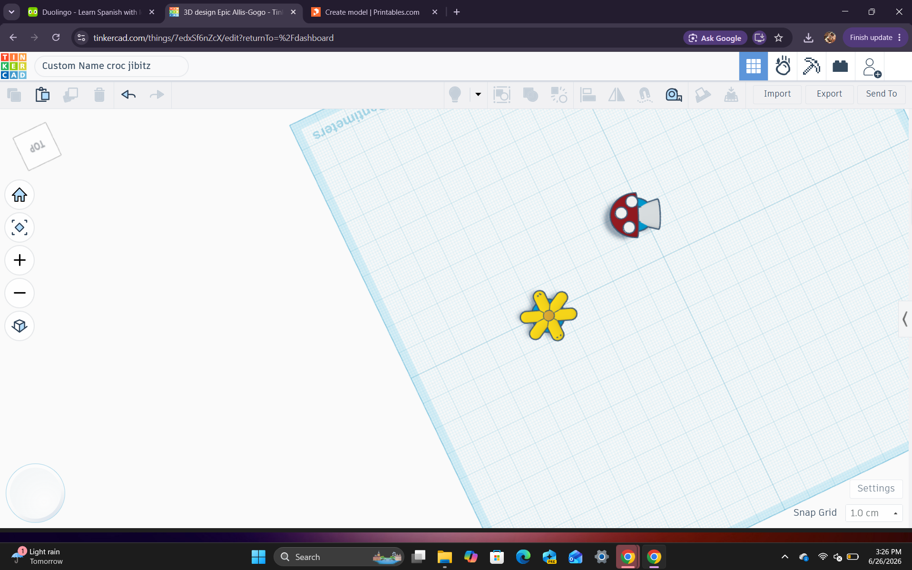Viewport: 912px width, 570px height.
Task: Open Sim Lab apple drop icon
Action: coord(783,66)
